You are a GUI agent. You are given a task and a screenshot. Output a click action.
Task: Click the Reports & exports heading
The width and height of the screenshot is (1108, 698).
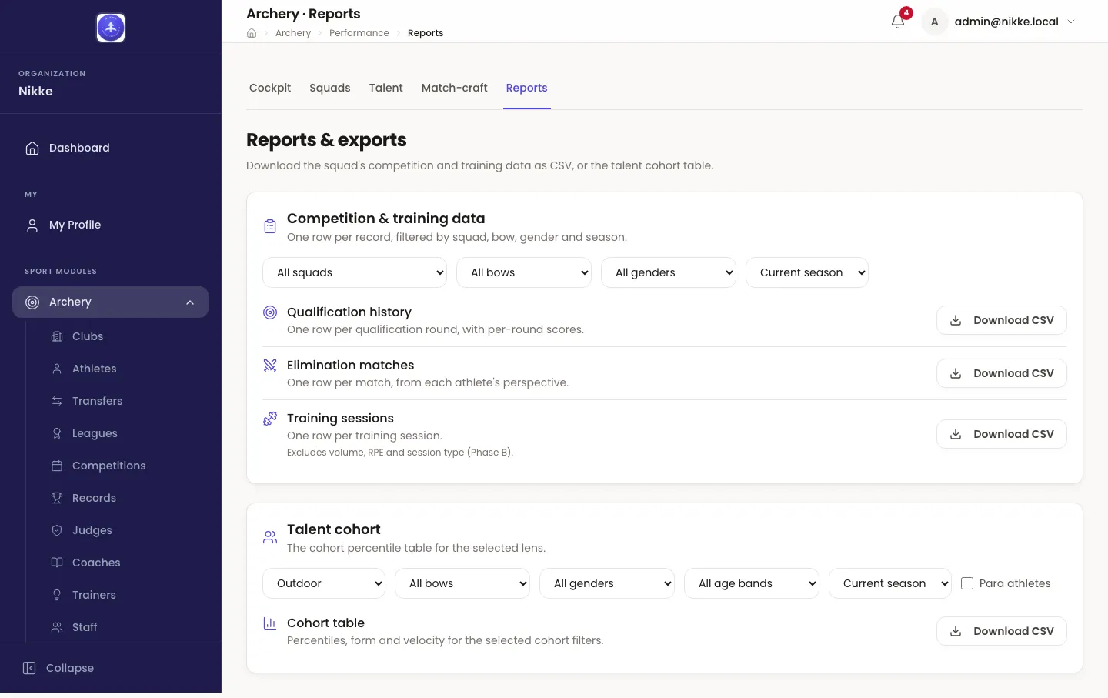click(326, 140)
